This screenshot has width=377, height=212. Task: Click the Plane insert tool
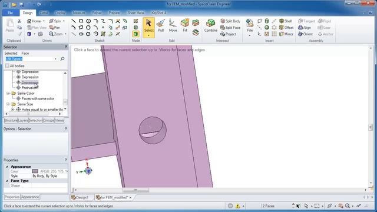pos(259,21)
